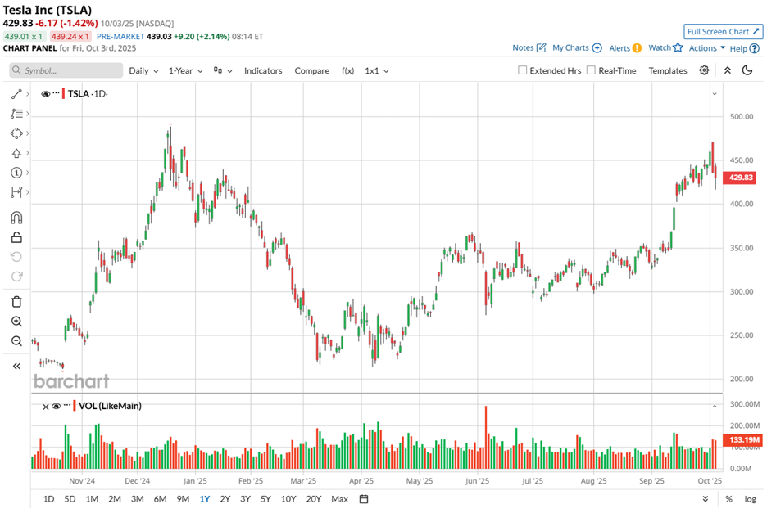Image resolution: width=767 pixels, height=513 pixels.
Task: Hide the TSLA series eye toggle
Action: [46, 94]
